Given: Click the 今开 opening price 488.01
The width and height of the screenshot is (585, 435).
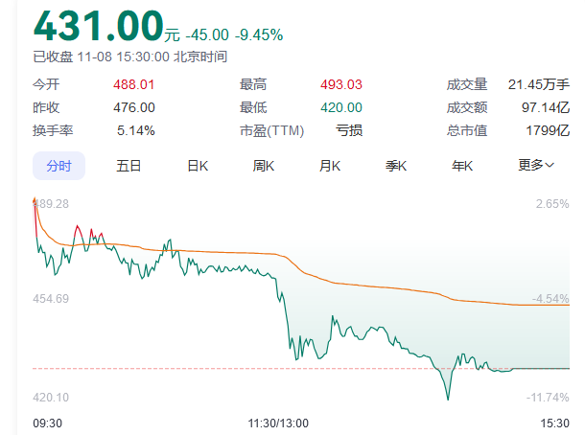Looking at the screenshot, I should (x=134, y=84).
